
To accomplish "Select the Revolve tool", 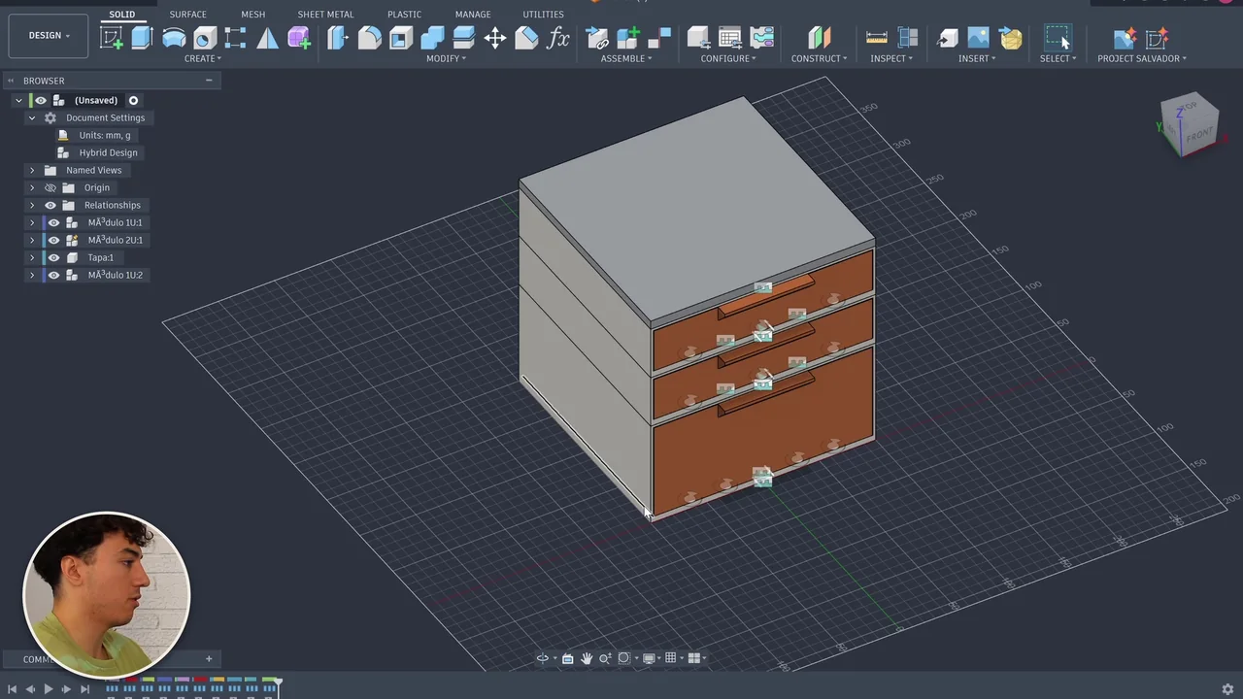I will pyautogui.click(x=174, y=38).
